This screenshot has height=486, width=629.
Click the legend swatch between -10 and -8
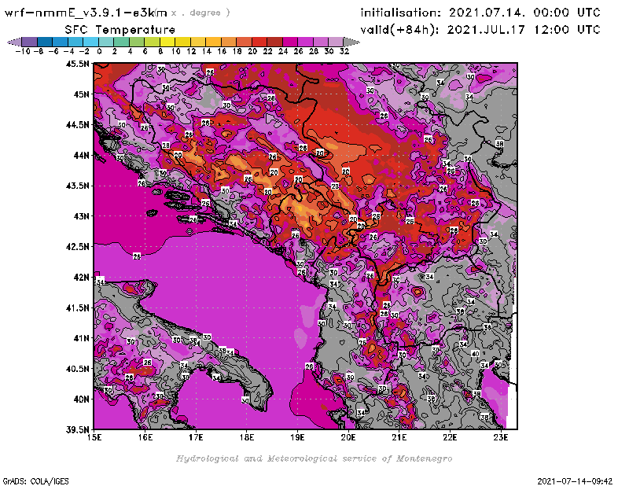pos(30,42)
